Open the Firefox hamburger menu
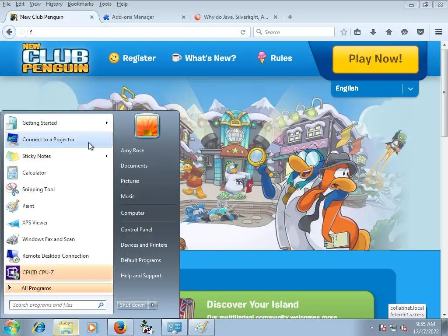 tap(439, 31)
